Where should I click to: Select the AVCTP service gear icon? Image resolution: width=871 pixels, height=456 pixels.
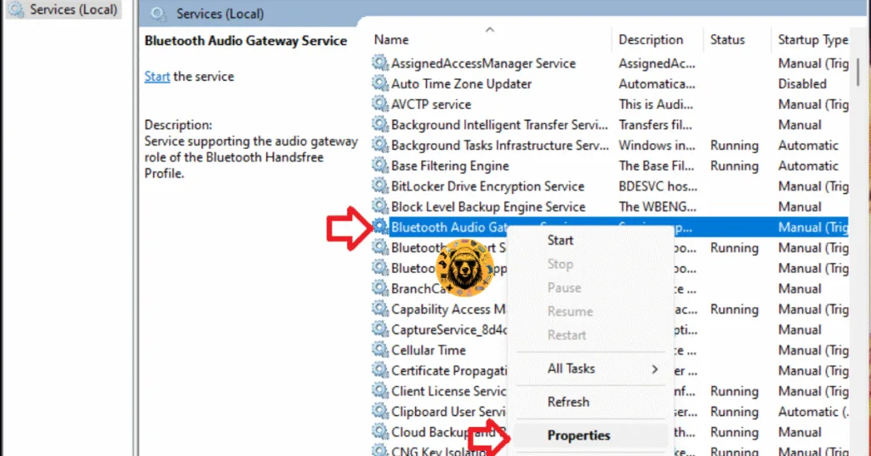[379, 104]
